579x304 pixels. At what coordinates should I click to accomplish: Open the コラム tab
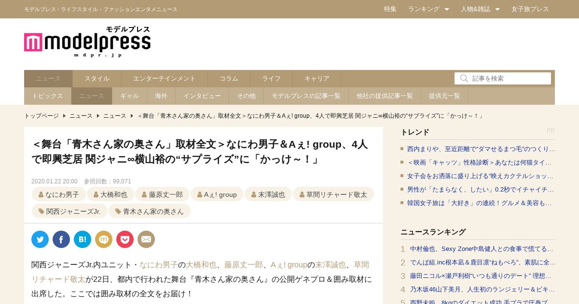point(229,79)
